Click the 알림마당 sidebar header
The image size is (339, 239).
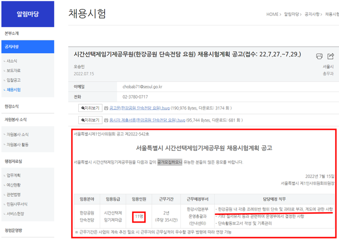[28, 14]
